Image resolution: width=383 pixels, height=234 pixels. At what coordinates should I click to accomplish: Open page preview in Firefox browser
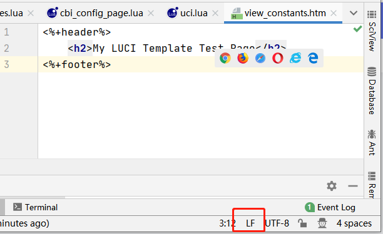tap(243, 58)
